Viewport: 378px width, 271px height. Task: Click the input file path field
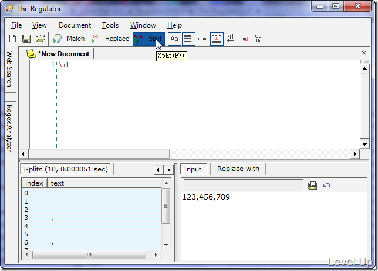point(244,185)
